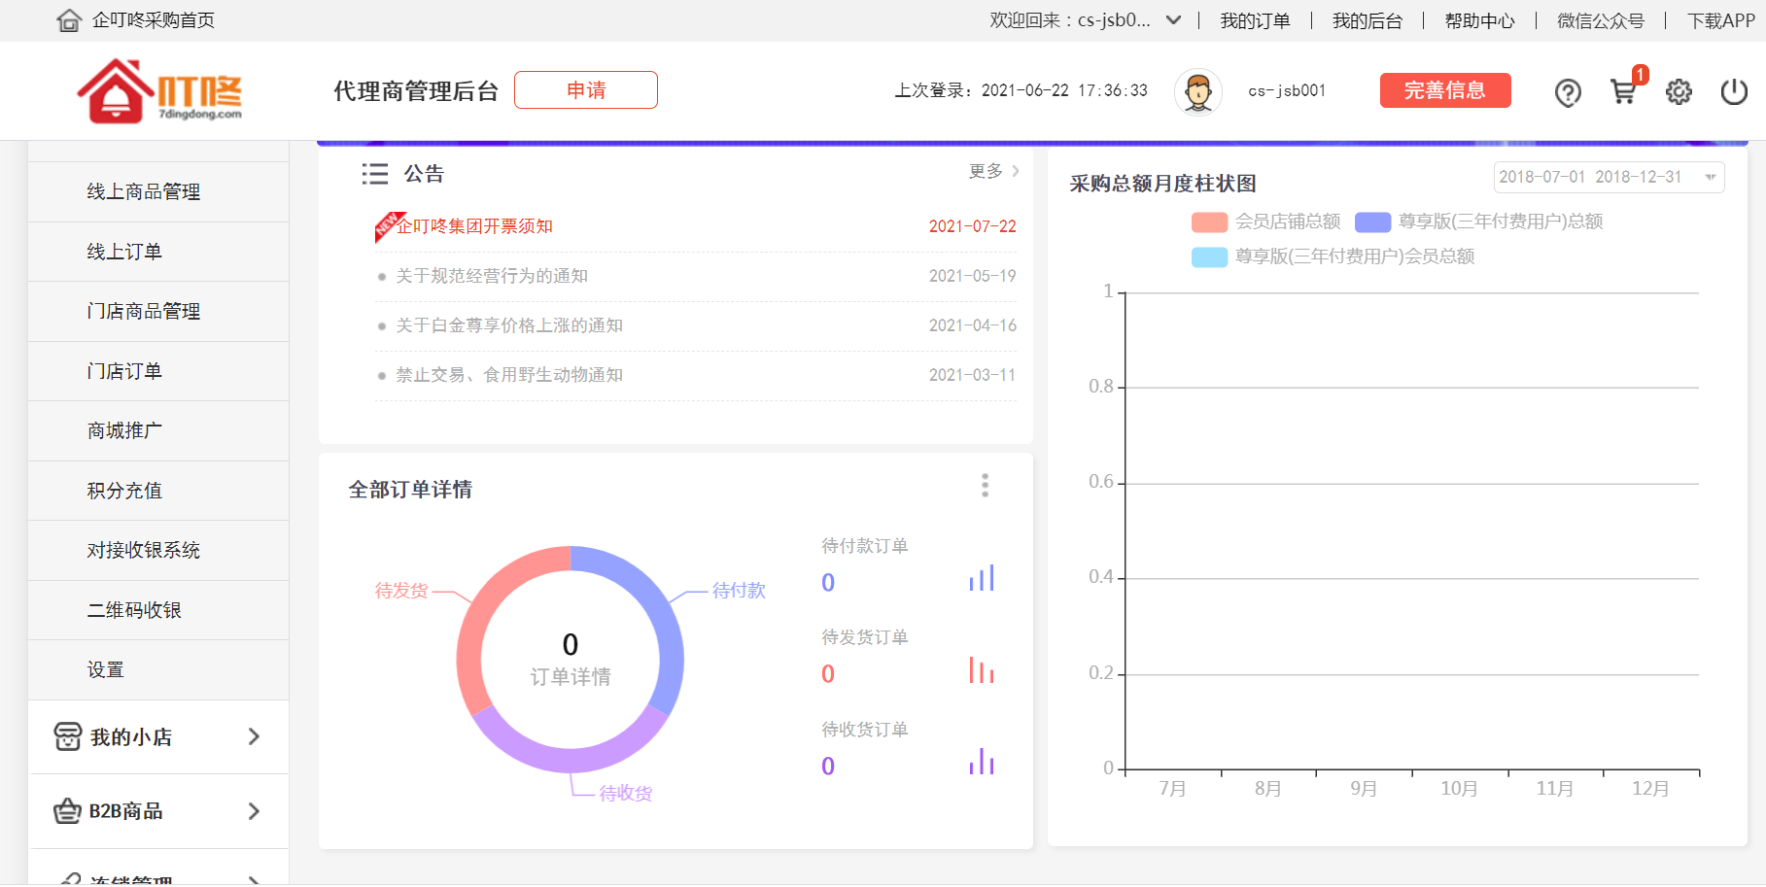
Task: Toggle the 尊享版(三年付费用户)总额 legend item
Action: click(1478, 222)
